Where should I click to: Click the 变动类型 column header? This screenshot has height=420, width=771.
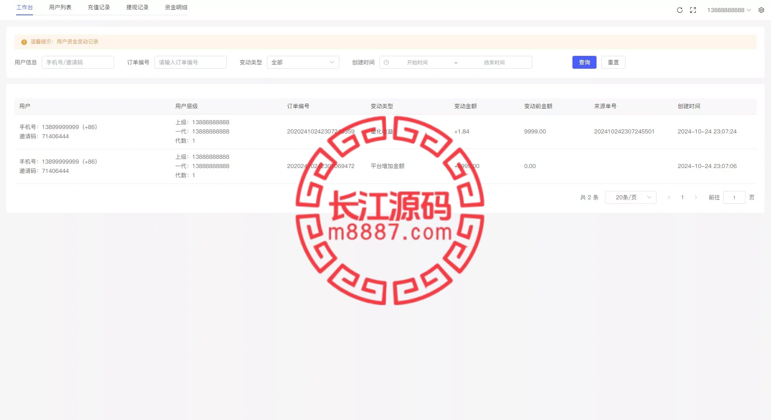click(x=382, y=106)
